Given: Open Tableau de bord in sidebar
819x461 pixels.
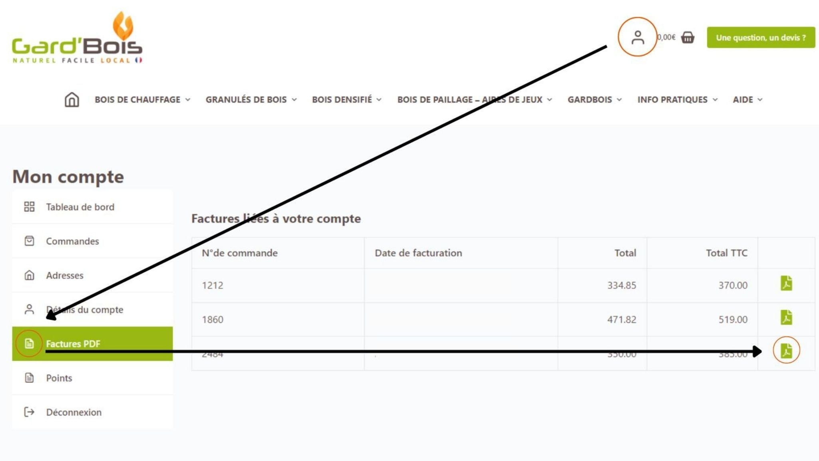Looking at the screenshot, I should coord(80,207).
